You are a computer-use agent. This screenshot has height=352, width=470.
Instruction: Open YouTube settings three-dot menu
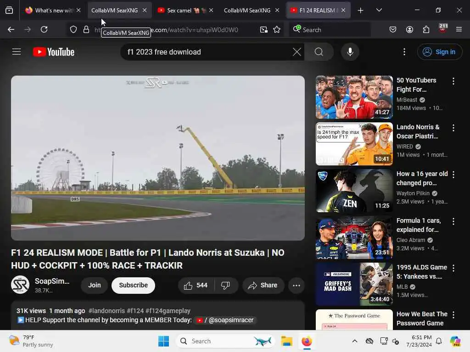[404, 52]
